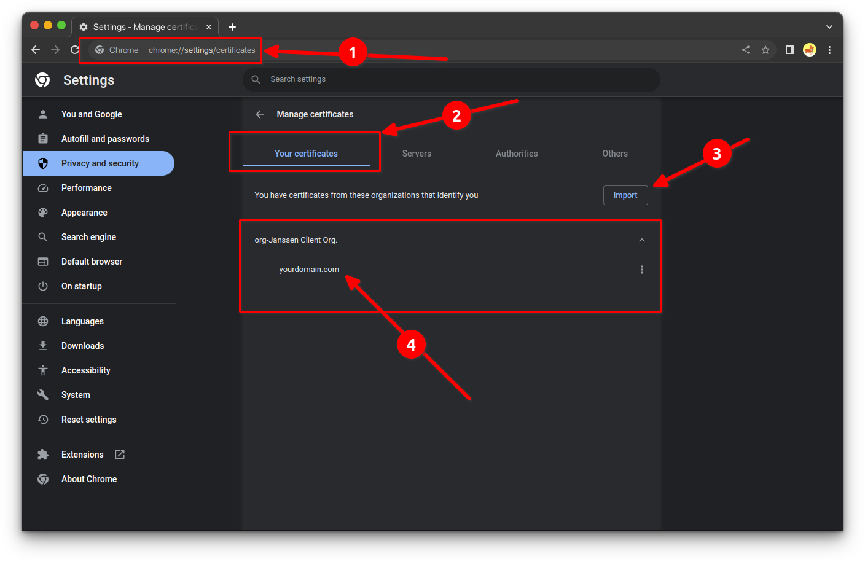
Task: Click the Import button
Action: click(x=625, y=195)
